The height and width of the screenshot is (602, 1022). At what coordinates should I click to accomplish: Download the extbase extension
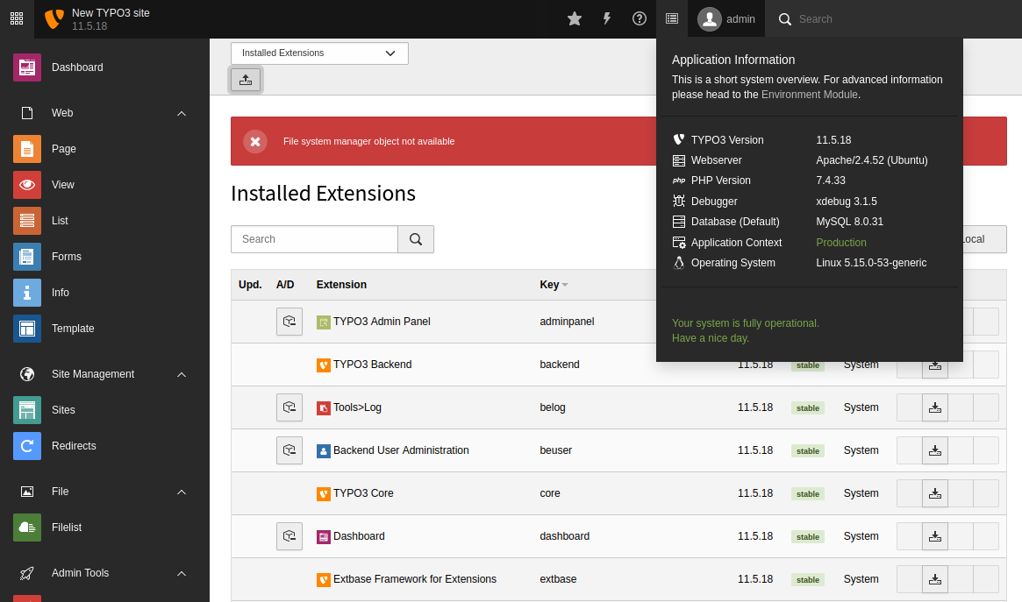934,579
